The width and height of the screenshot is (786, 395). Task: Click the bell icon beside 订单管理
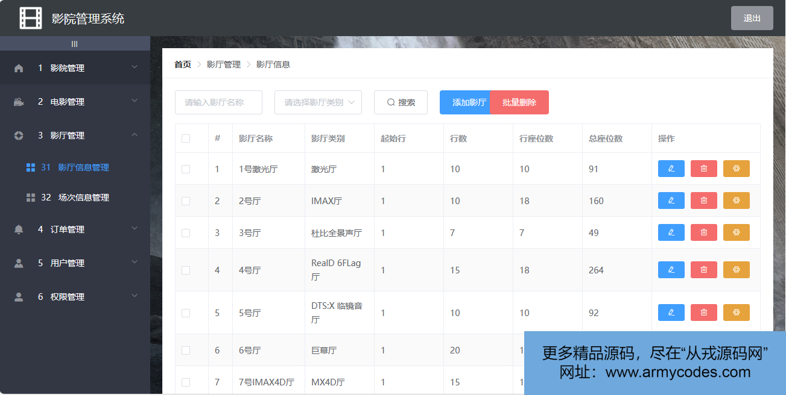pyautogui.click(x=19, y=229)
